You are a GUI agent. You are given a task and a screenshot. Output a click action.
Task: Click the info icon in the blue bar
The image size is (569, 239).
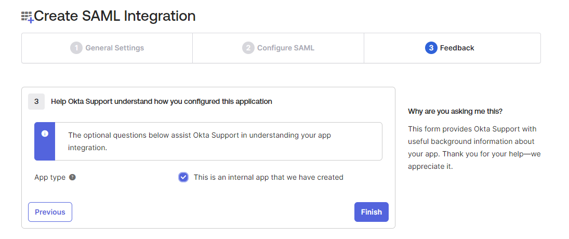tap(45, 134)
